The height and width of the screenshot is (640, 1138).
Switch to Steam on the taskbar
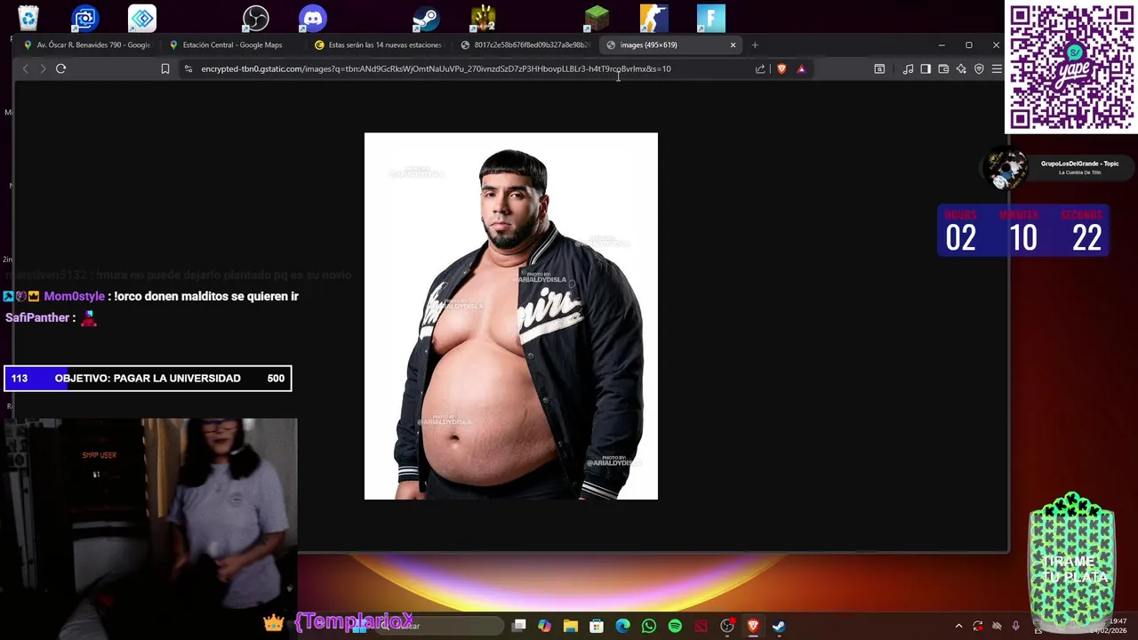point(779,626)
